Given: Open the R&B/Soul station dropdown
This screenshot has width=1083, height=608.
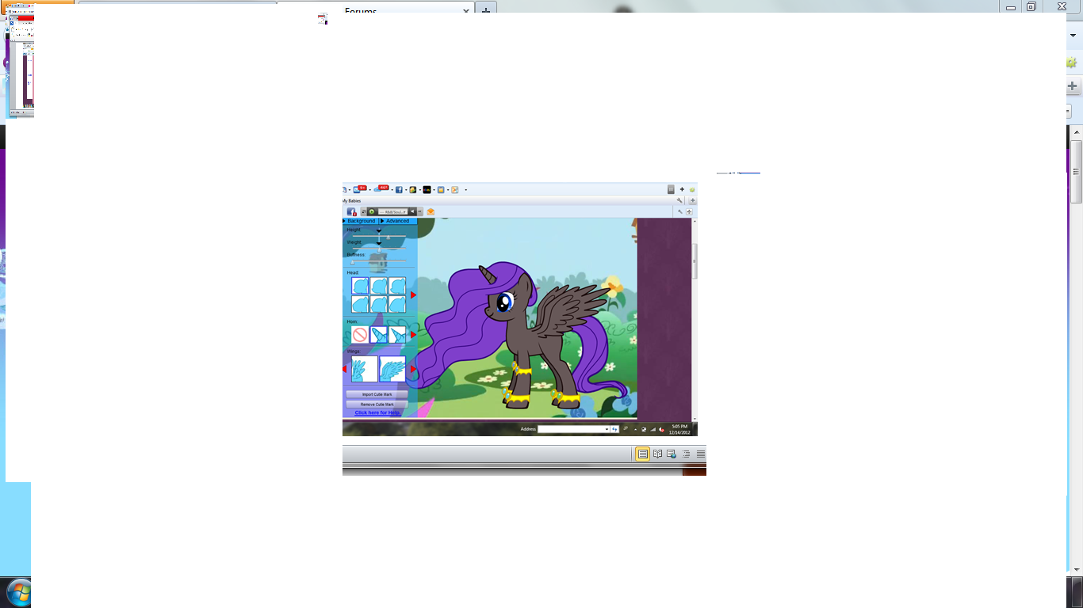Looking at the screenshot, I should tap(393, 211).
